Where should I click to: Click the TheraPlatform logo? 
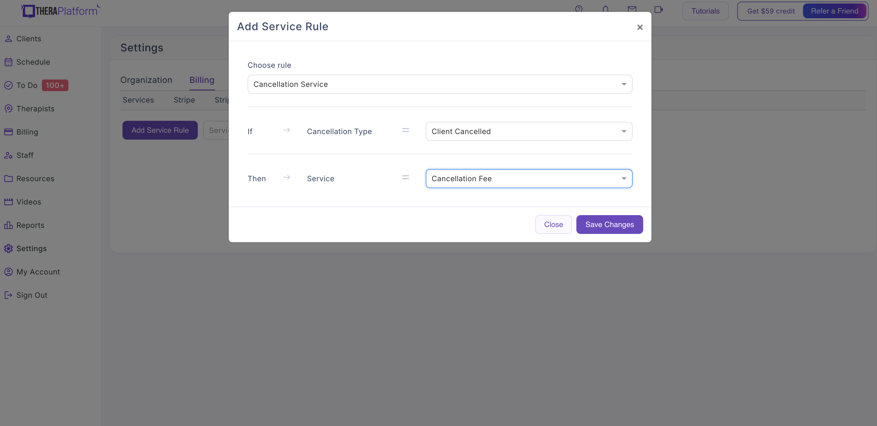(61, 11)
